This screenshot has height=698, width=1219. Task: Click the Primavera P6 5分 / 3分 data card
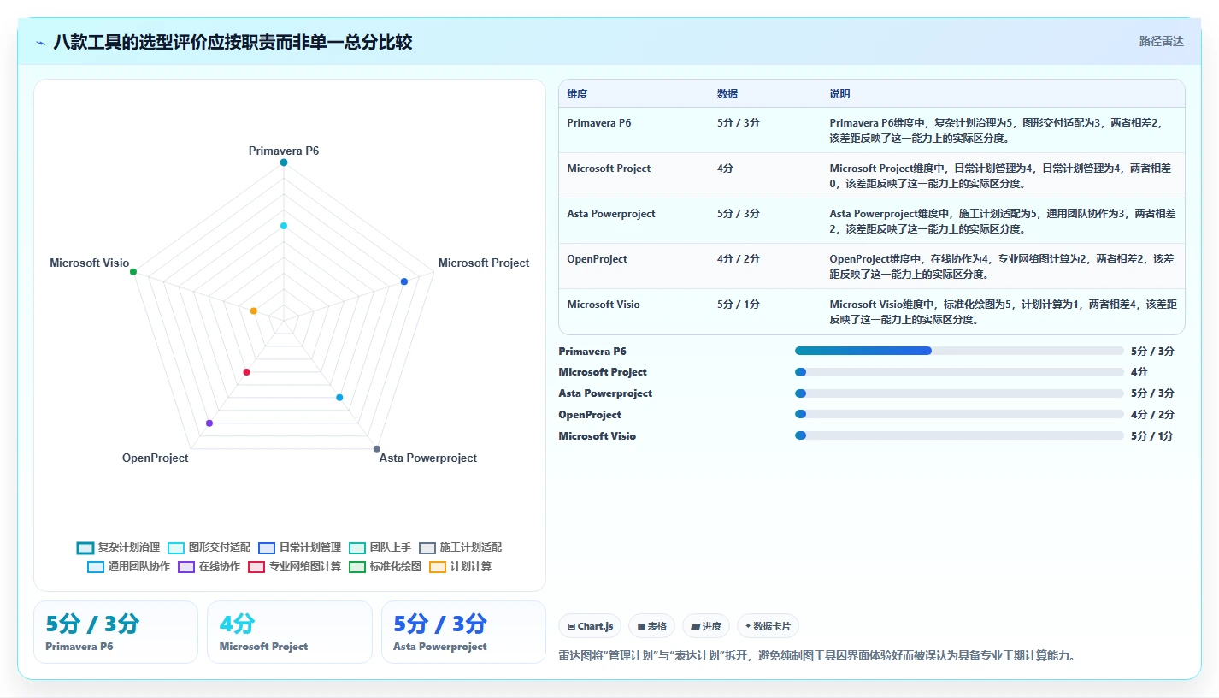tap(115, 632)
